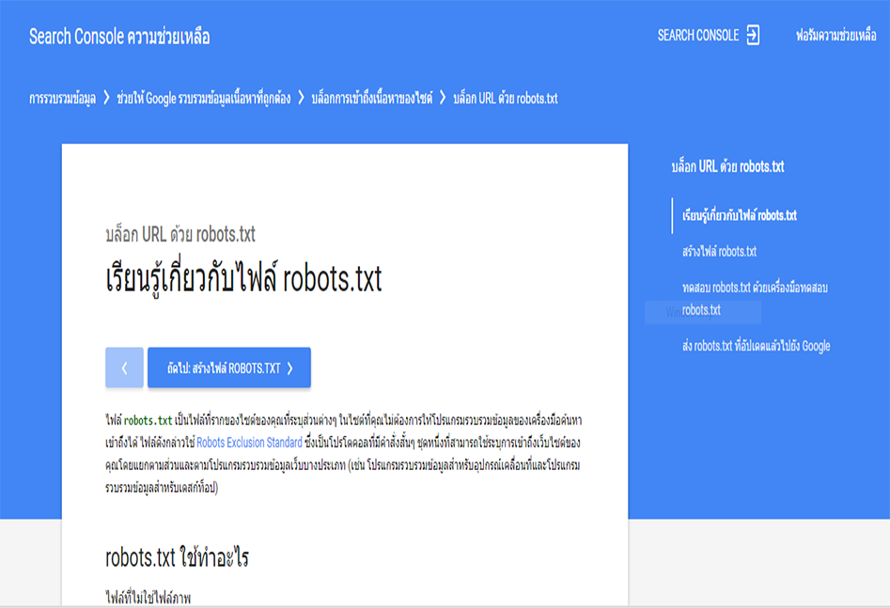Screen dimensions: 890x608
Task: Open การรวบรวมข้อมูล breadcrumb
Action: coord(62,99)
